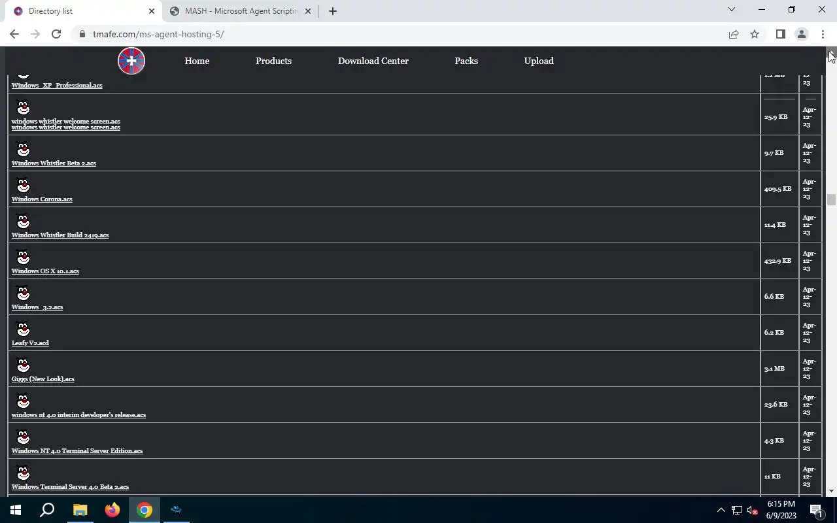This screenshot has height=523, width=837.
Task: Open Firefox from the taskbar
Action: pos(112,510)
